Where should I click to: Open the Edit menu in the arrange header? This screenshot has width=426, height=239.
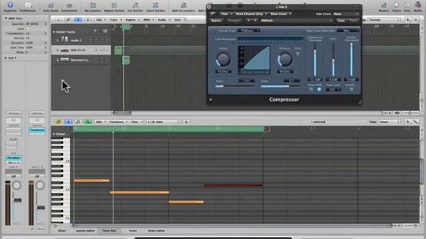(x=101, y=19)
